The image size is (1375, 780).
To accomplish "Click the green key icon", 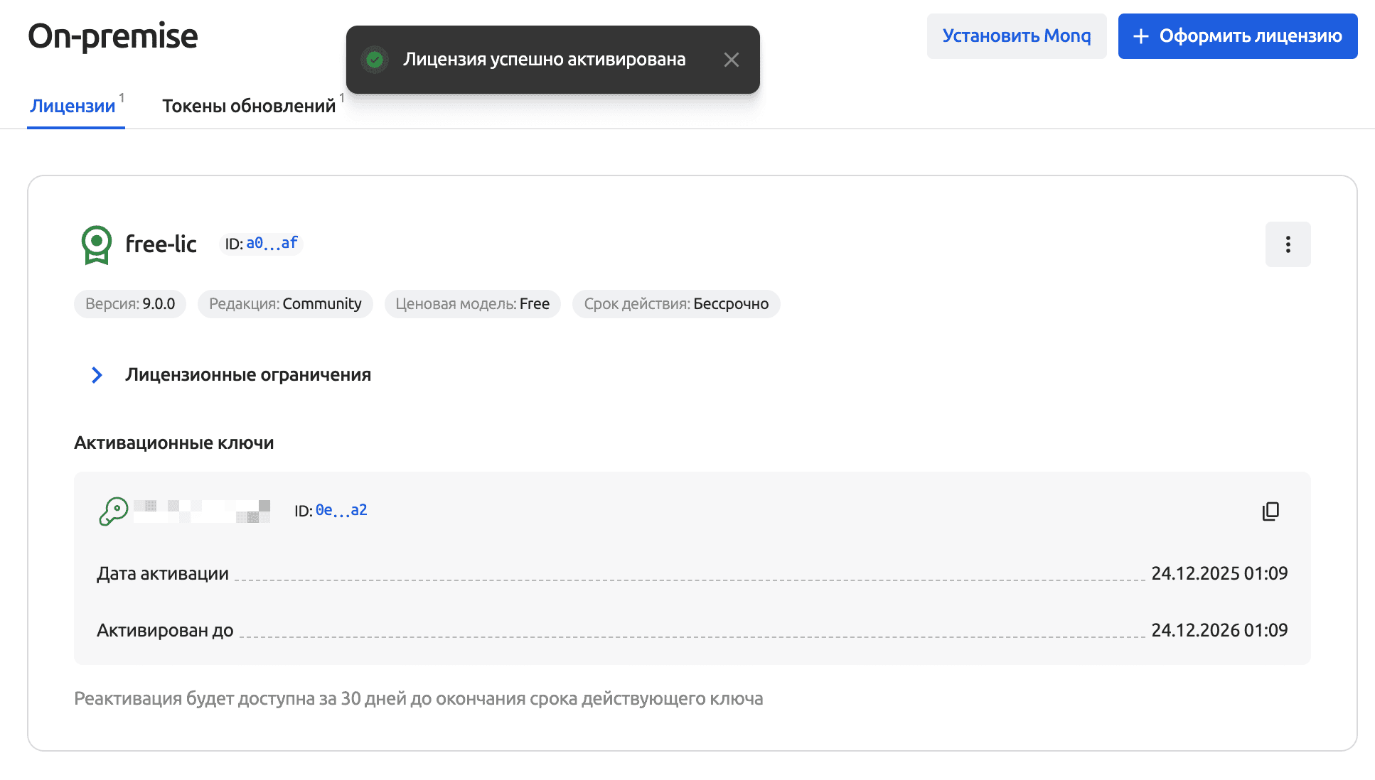I will click(113, 511).
